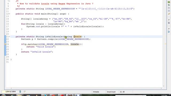Click the clock in the system tray
Image resolution: width=171 pixels, height=96 pixels.
point(164,95)
